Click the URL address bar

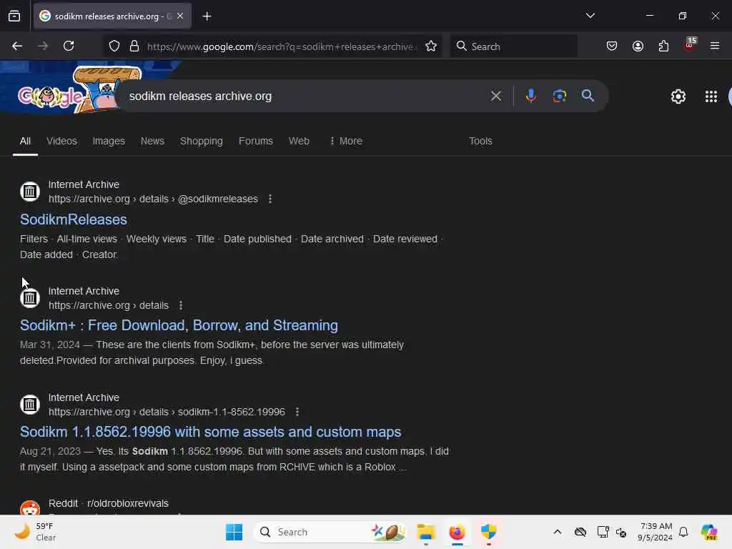pos(280,46)
